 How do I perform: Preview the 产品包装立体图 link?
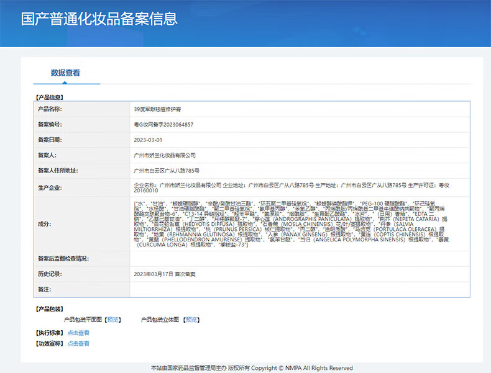tap(191, 320)
